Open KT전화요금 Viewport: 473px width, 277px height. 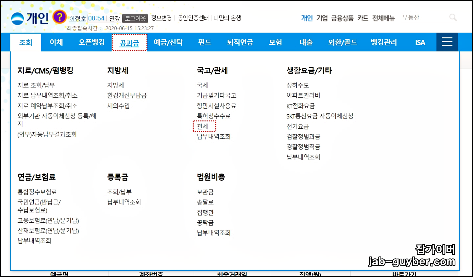pyautogui.click(x=301, y=106)
